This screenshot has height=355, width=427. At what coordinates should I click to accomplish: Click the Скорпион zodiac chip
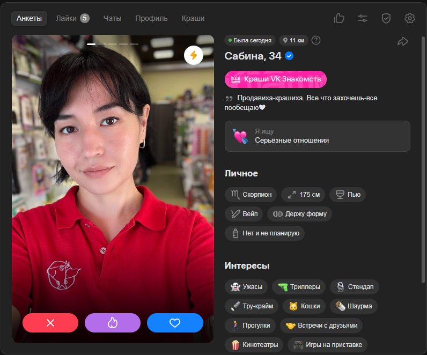click(251, 195)
